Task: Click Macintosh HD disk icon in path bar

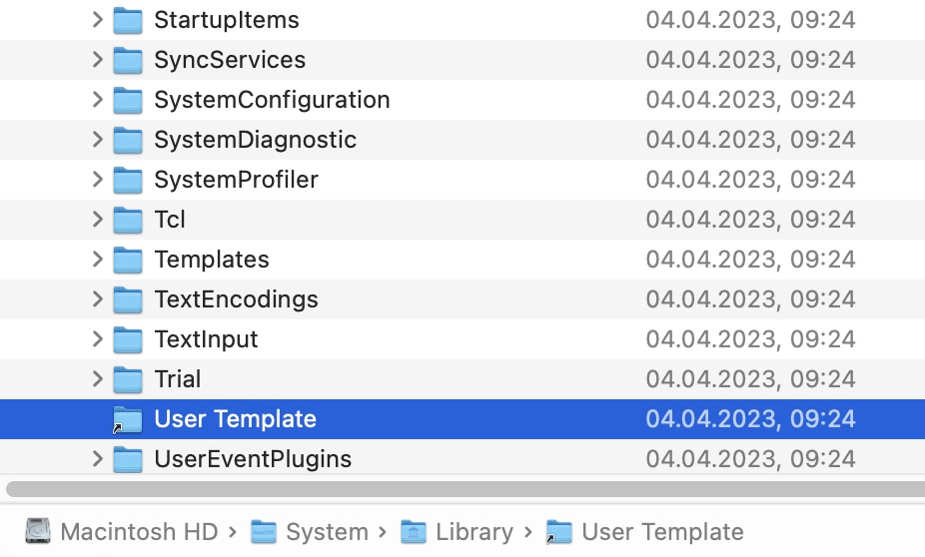Action: (38, 532)
